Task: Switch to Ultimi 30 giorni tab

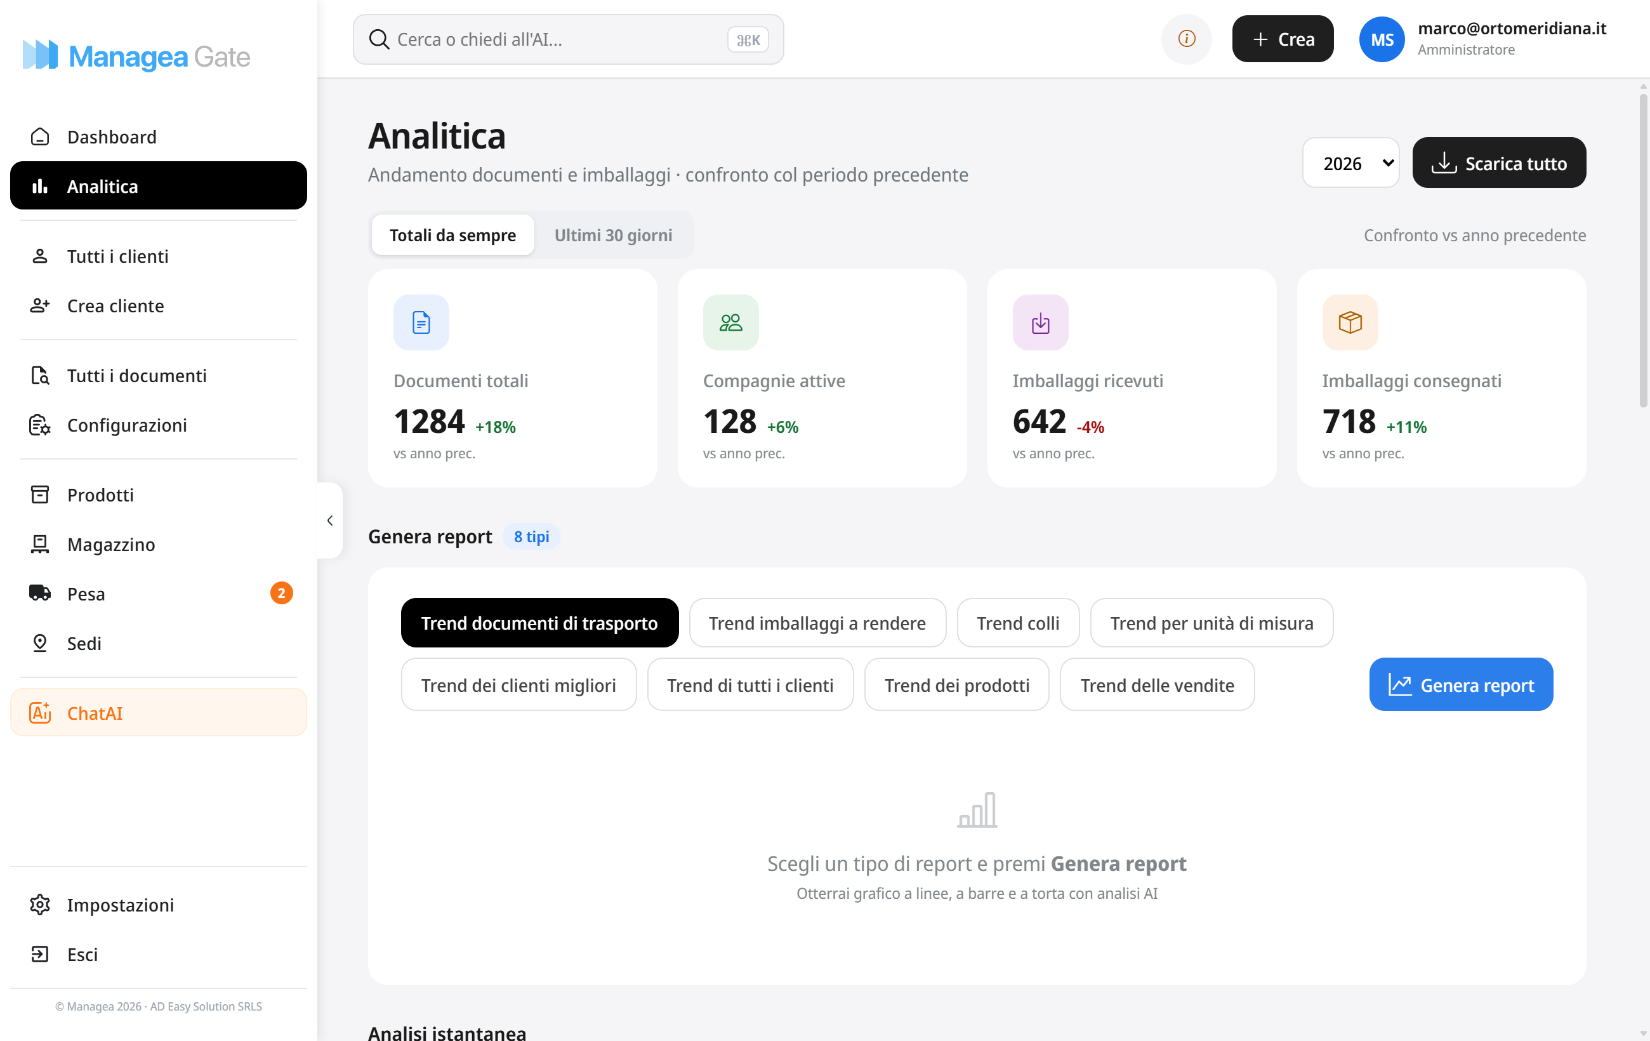Action: tap(613, 235)
